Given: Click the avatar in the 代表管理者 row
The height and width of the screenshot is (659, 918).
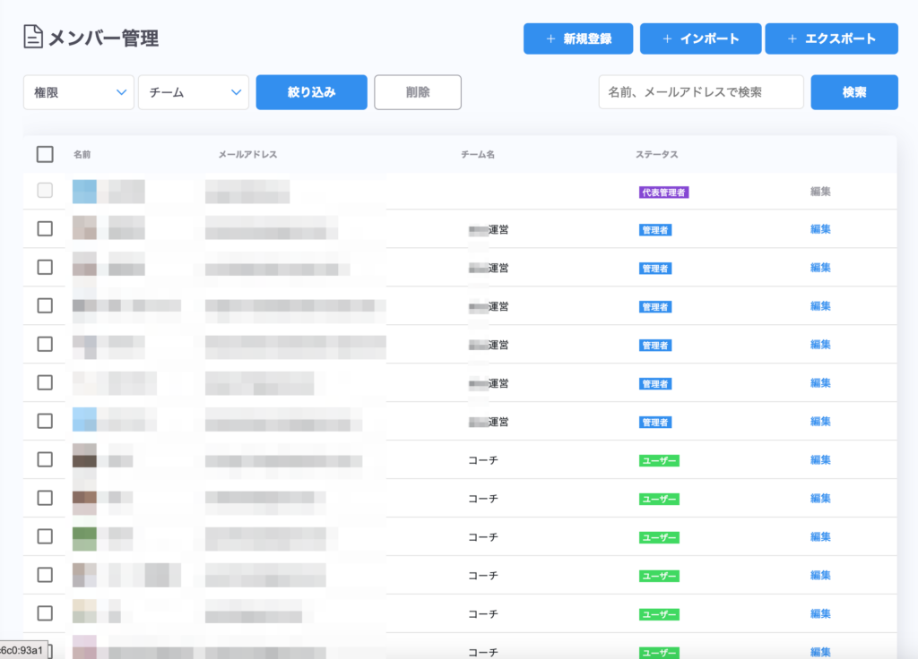Looking at the screenshot, I should (84, 191).
